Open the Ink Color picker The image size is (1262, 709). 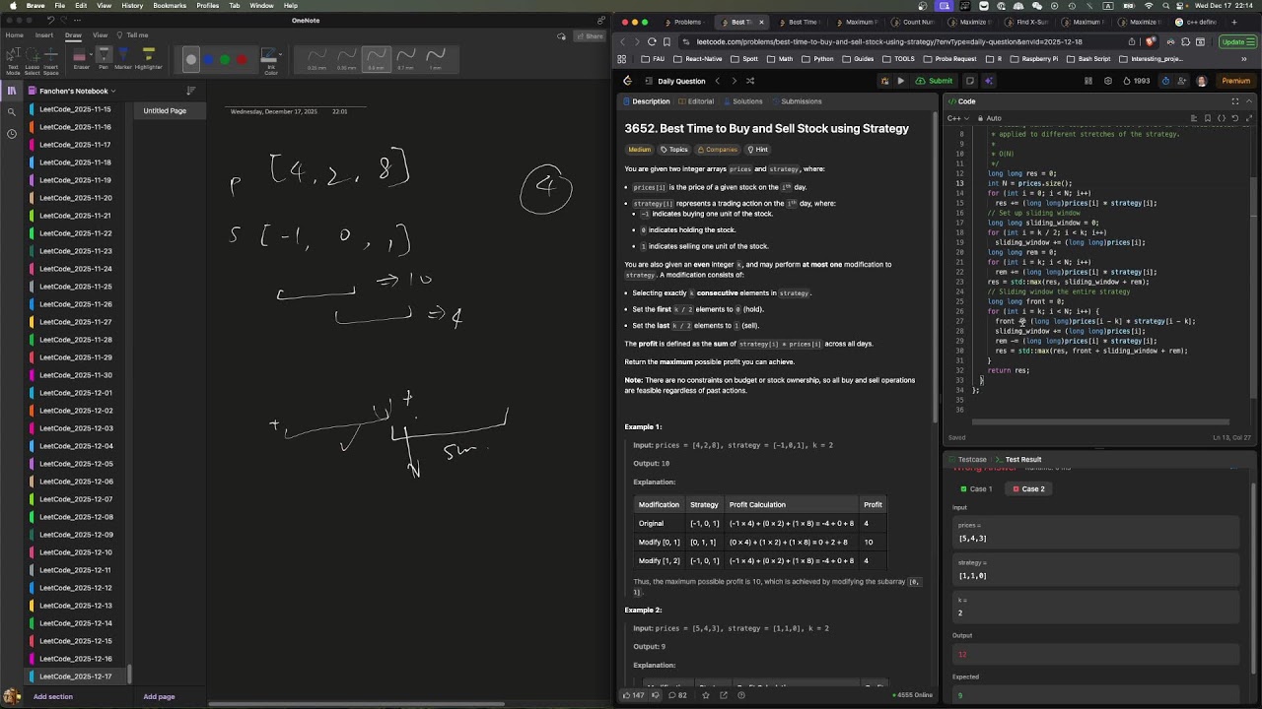click(x=269, y=61)
